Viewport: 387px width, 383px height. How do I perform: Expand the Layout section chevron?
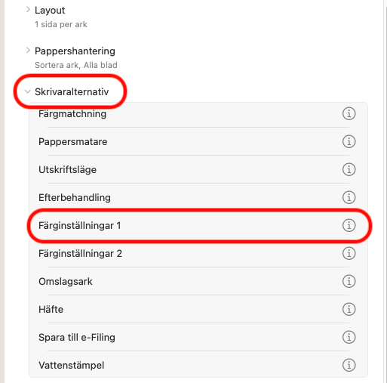28,10
